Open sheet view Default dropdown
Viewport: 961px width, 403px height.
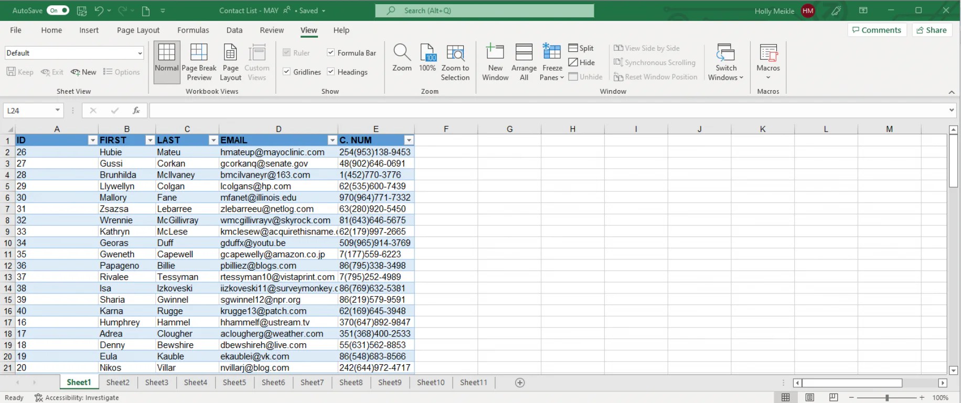140,53
